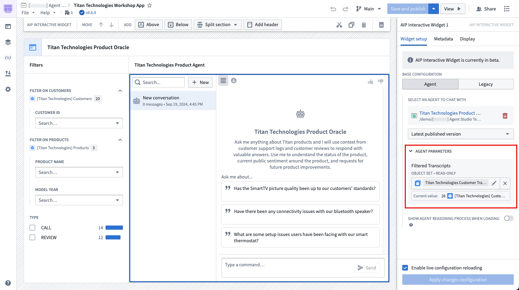Move widget up with arrow icon
This screenshot has height=290, width=519.
pos(101,25)
